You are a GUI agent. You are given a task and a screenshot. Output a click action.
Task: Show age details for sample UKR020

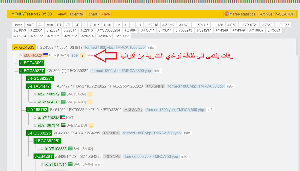pos(74,55)
